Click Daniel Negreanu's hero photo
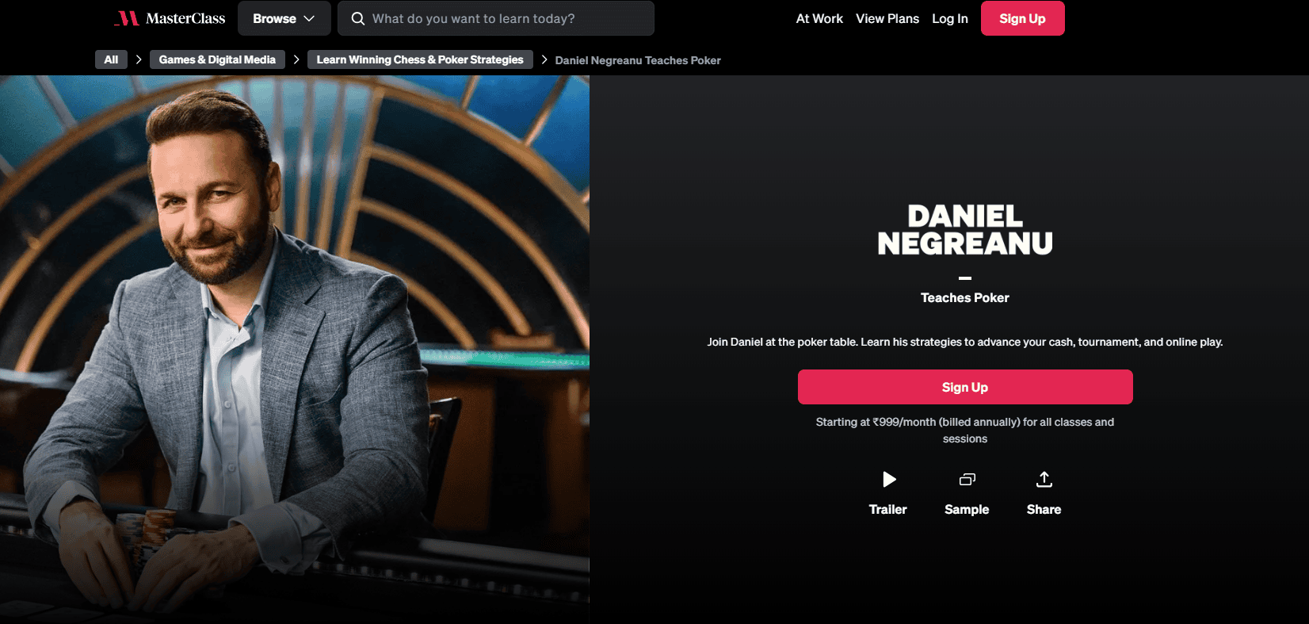This screenshot has height=624, width=1309. (295, 350)
